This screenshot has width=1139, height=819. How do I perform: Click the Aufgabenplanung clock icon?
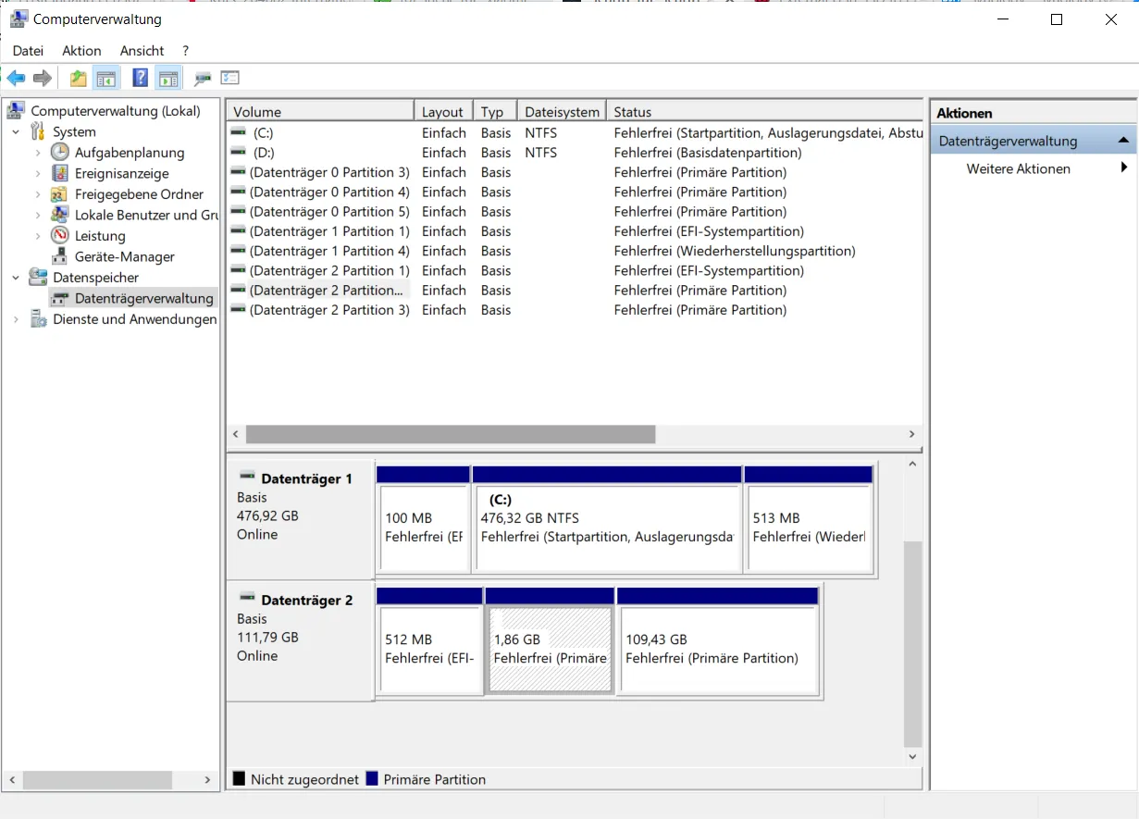coord(60,152)
